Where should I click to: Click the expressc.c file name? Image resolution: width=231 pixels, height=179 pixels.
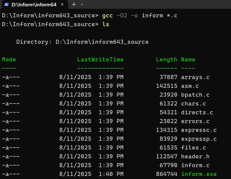point(199,130)
